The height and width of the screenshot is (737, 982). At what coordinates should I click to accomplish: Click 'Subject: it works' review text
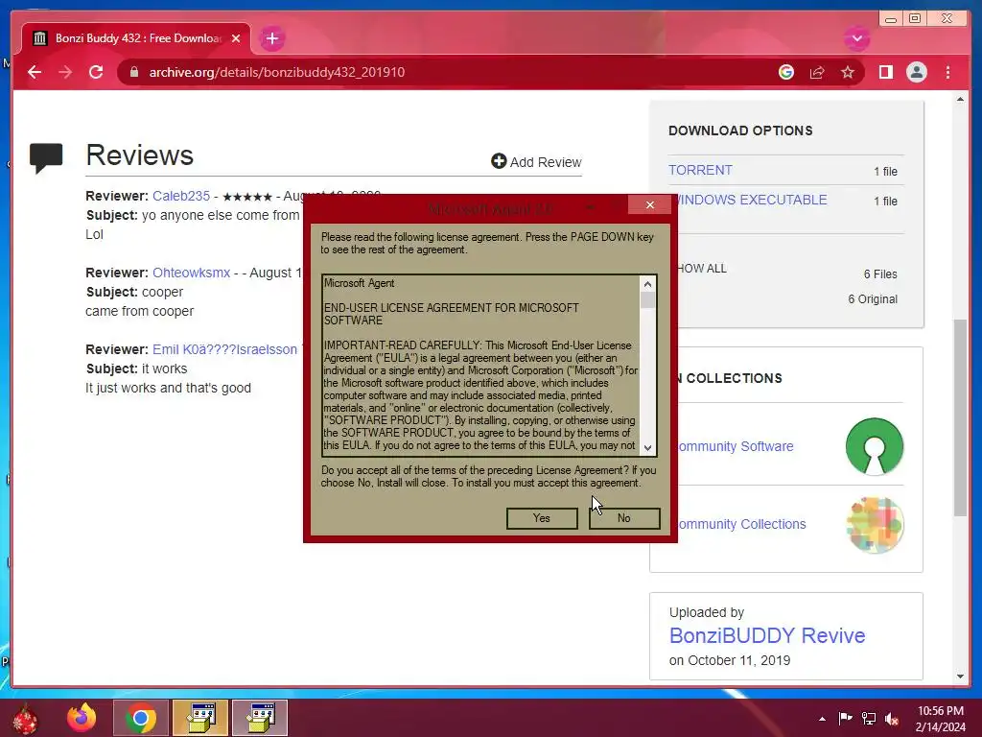pos(136,368)
